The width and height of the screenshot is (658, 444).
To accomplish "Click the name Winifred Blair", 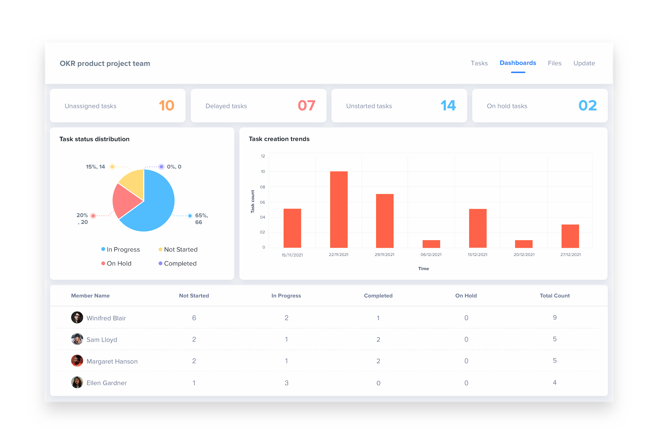I will tap(106, 318).
